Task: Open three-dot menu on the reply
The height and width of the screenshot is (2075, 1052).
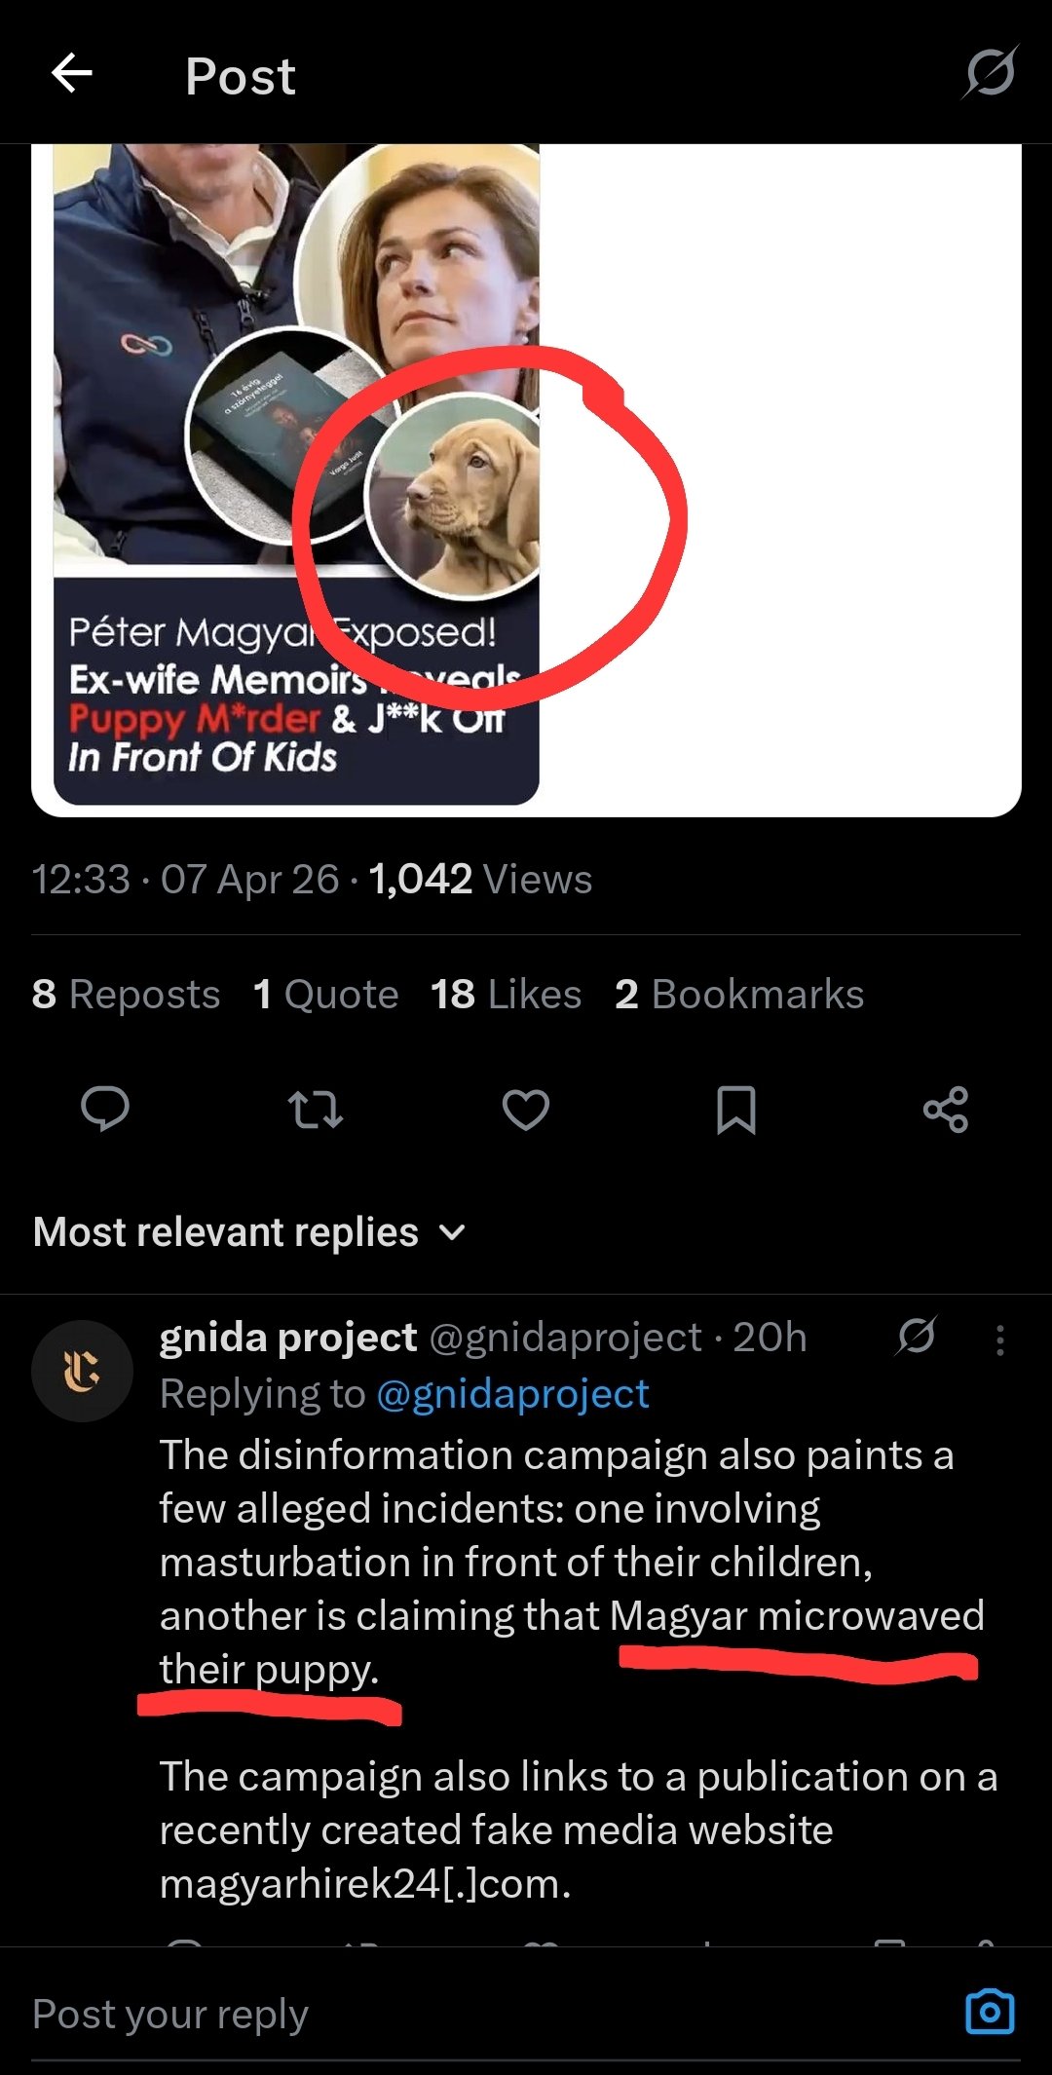Action: 999,1340
